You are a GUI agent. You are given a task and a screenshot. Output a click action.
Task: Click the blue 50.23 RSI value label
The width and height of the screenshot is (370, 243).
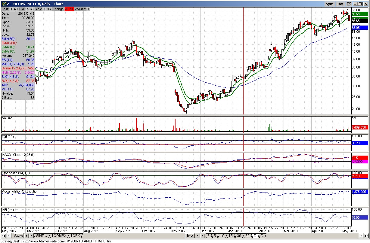[x=360, y=143]
